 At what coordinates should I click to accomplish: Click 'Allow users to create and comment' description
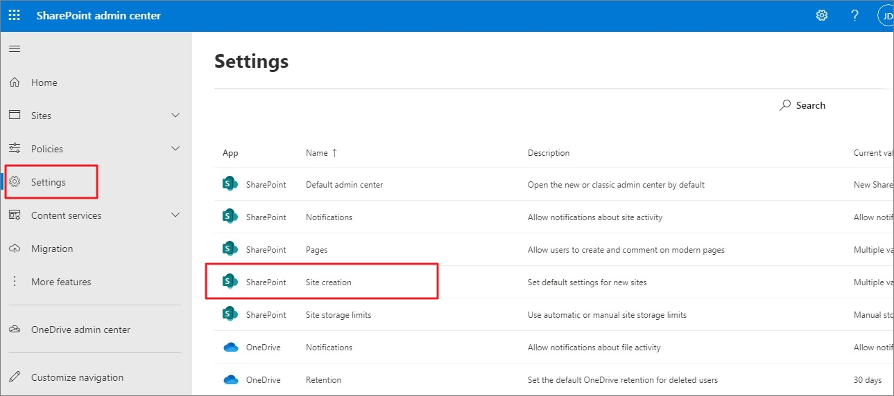[626, 250]
